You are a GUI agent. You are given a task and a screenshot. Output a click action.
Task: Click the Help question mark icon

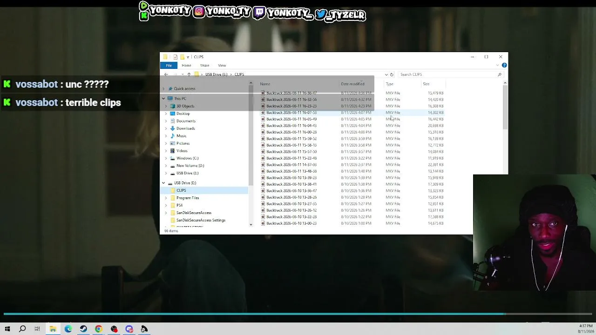click(504, 65)
